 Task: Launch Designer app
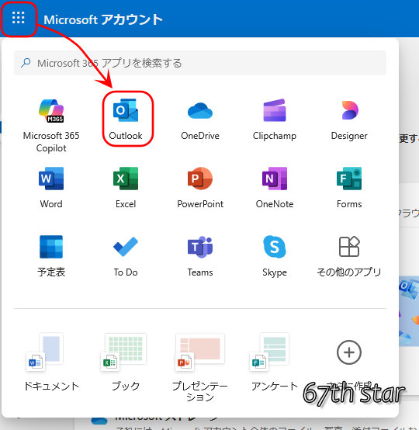[x=349, y=120]
